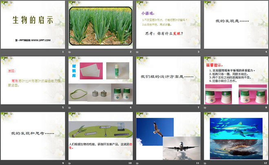Click animation star icon under slide 3
Screen dimensions: 269x165
point(137,52)
